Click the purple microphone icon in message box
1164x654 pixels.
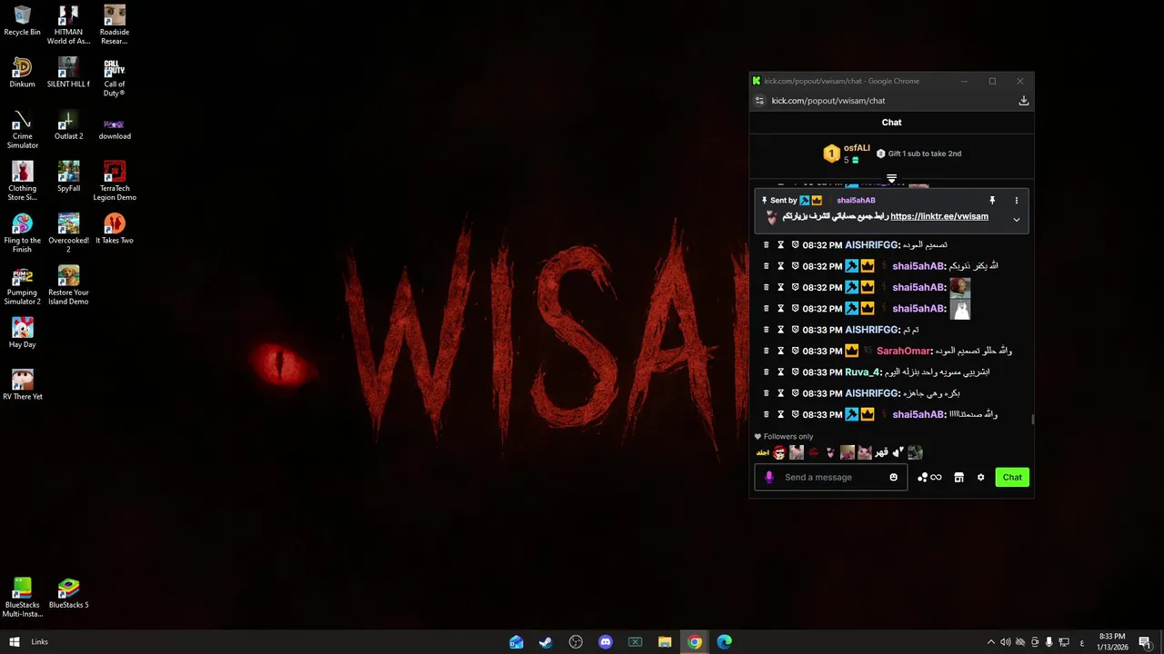(x=769, y=477)
